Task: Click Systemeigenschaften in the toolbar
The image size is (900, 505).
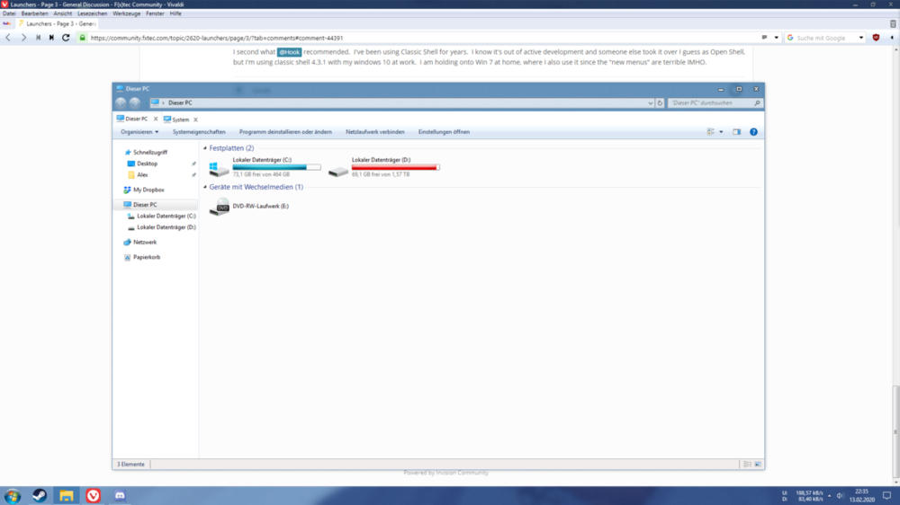Action: tap(199, 132)
